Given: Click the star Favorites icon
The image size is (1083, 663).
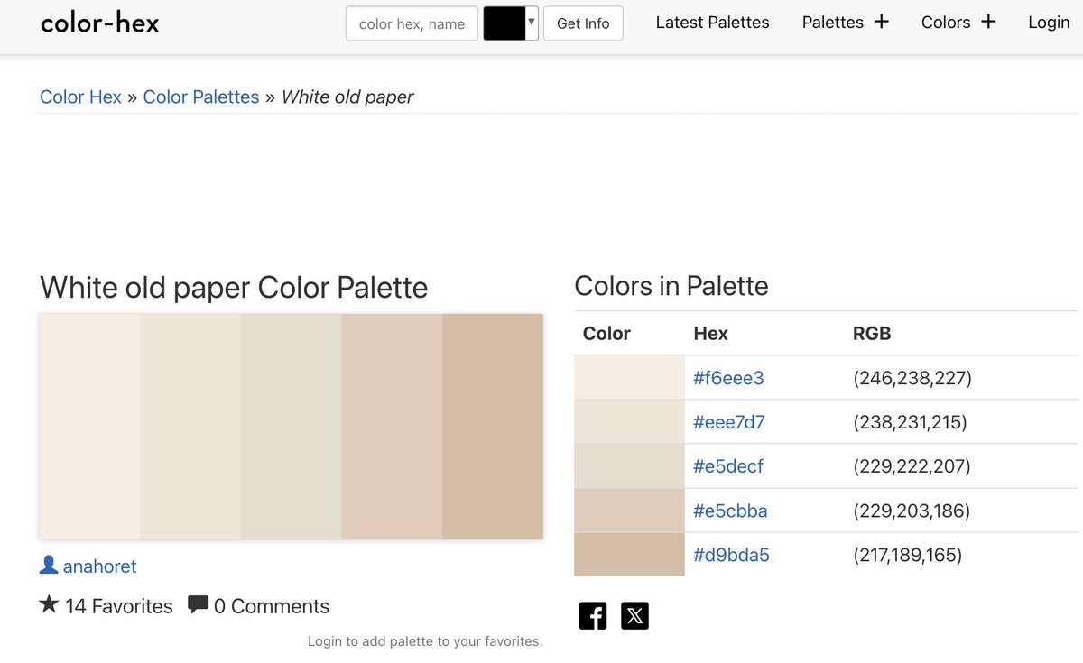Looking at the screenshot, I should pos(49,604).
